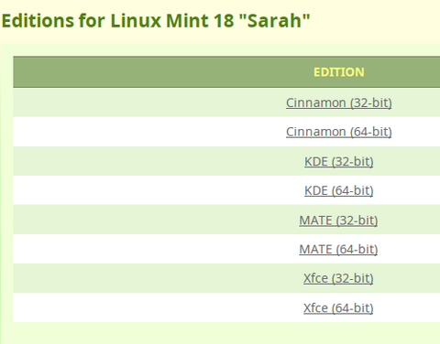Choose the Xfce (32-bit) edition link
The width and height of the screenshot is (440, 344).
[x=338, y=278]
